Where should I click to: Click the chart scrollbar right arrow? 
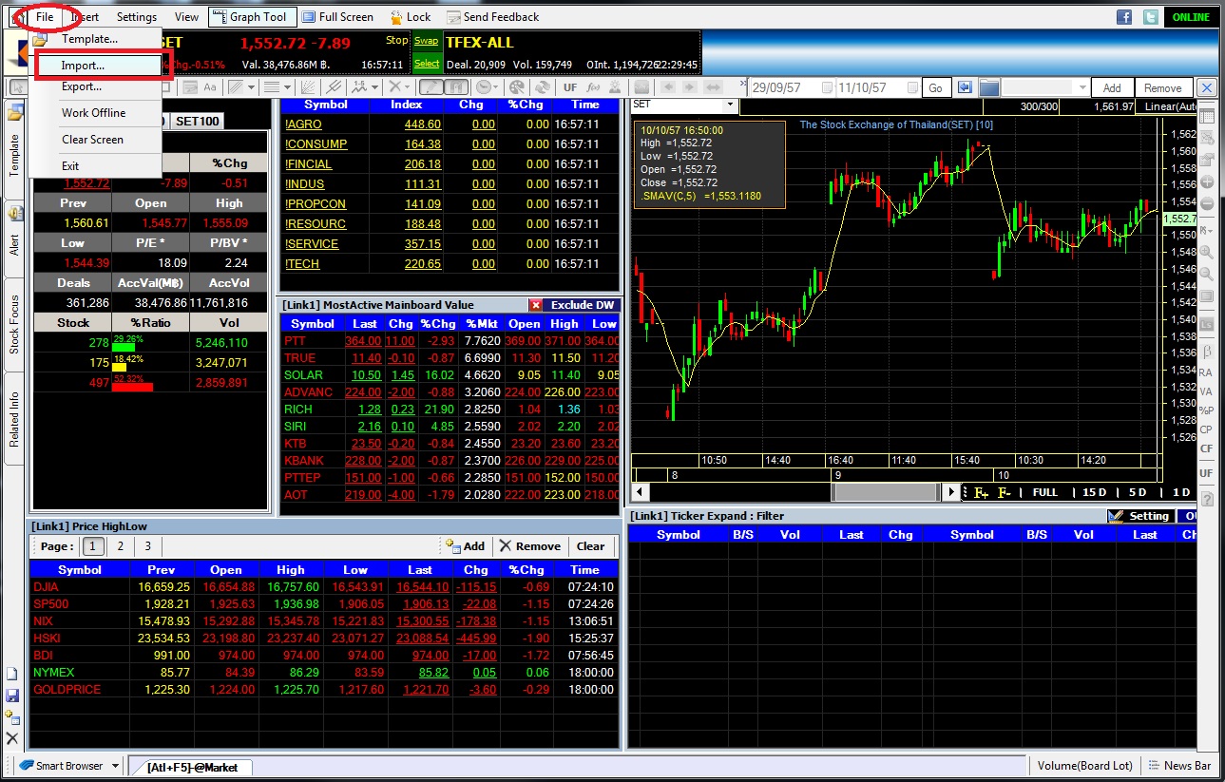(951, 492)
